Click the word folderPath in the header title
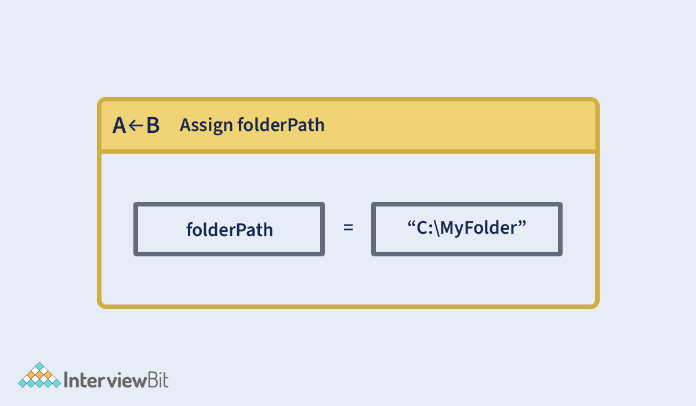696x406 pixels. [281, 125]
